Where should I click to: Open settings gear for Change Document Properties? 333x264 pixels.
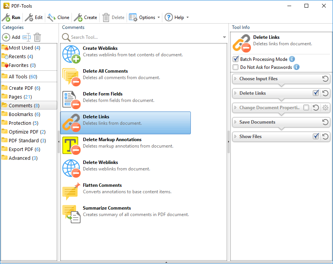coord(325,108)
